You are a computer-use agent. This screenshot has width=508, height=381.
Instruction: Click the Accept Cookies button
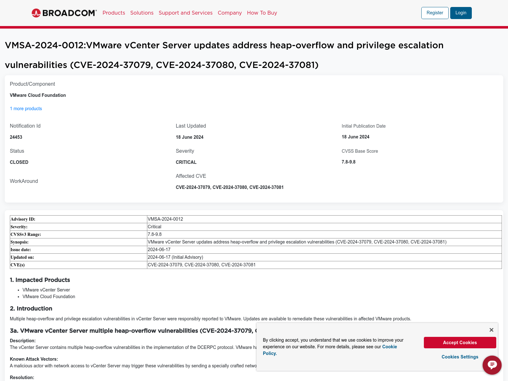460,343
